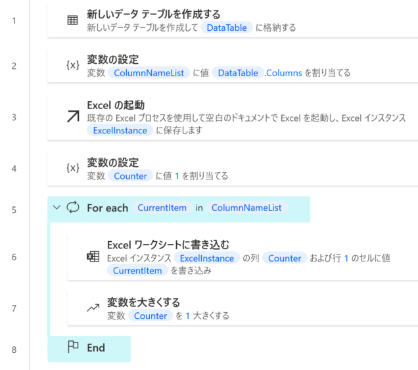418x370 pixels.
Task: Select the Excel の起動 action title
Action: [116, 105]
